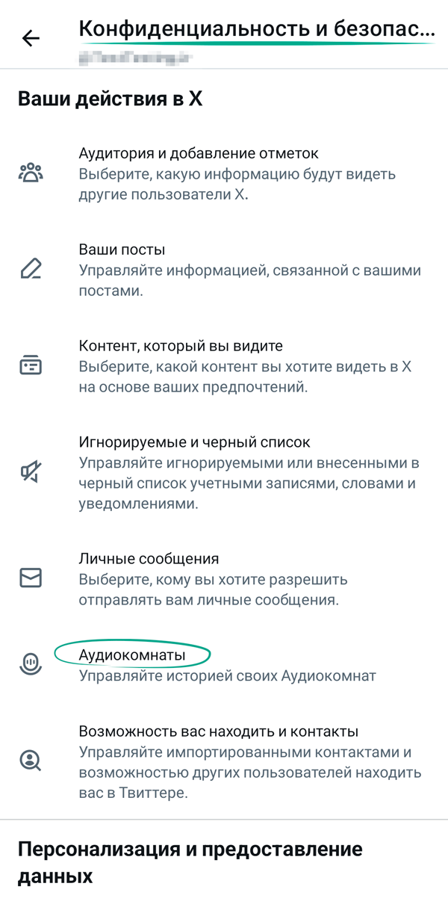Click description Управляйте историей своих Аудиокомнат
Image resolution: width=448 pixels, height=913 pixels.
point(227,676)
